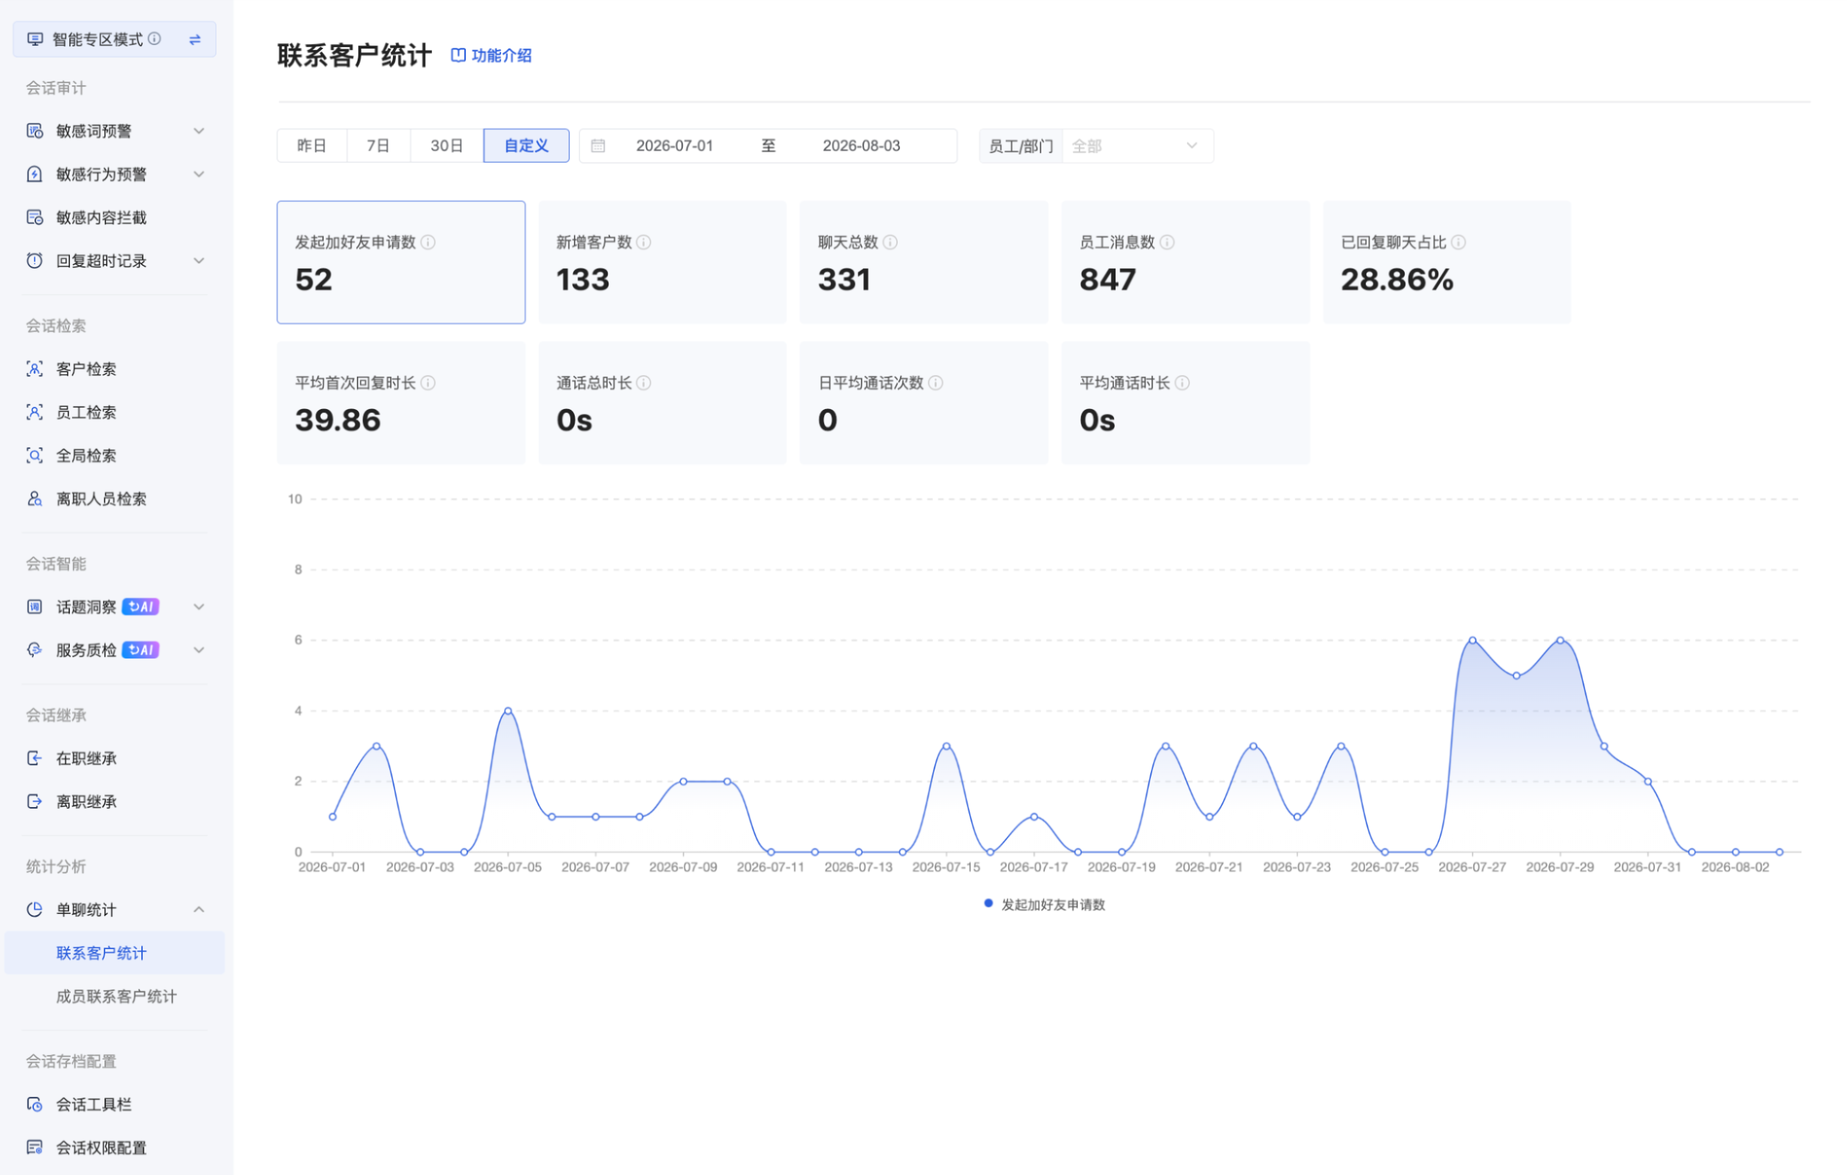Expand the 服务质检 menu

pyautogui.click(x=199, y=650)
